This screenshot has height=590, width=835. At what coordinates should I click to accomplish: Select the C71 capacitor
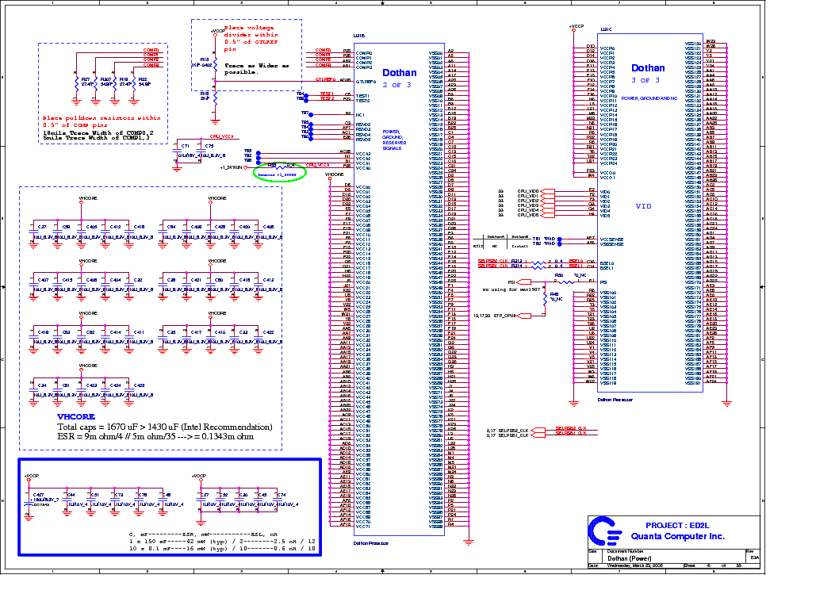178,151
